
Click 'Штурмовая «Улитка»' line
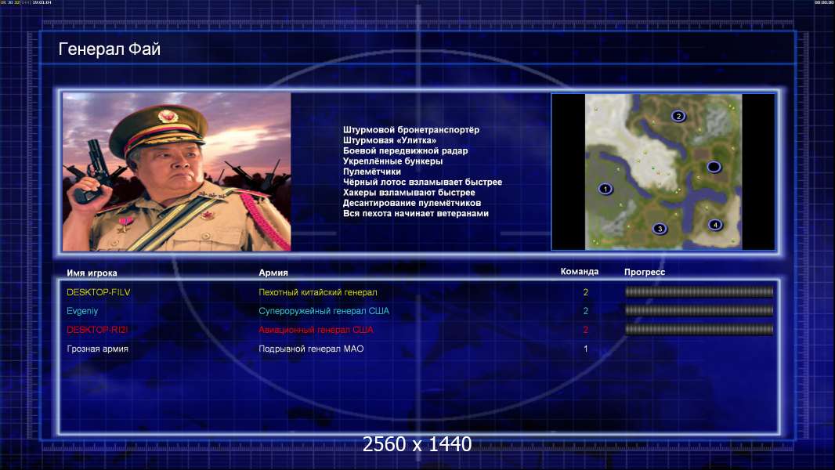389,140
